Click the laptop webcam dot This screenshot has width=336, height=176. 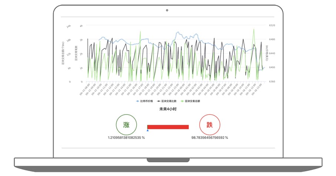coord(167,10)
